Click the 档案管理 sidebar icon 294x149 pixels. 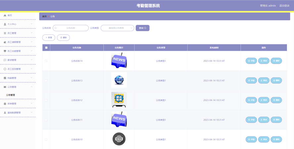(x=5, y=78)
